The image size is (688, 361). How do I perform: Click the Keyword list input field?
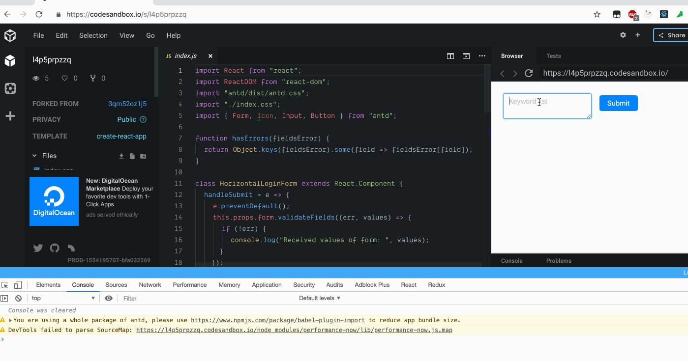(547, 106)
